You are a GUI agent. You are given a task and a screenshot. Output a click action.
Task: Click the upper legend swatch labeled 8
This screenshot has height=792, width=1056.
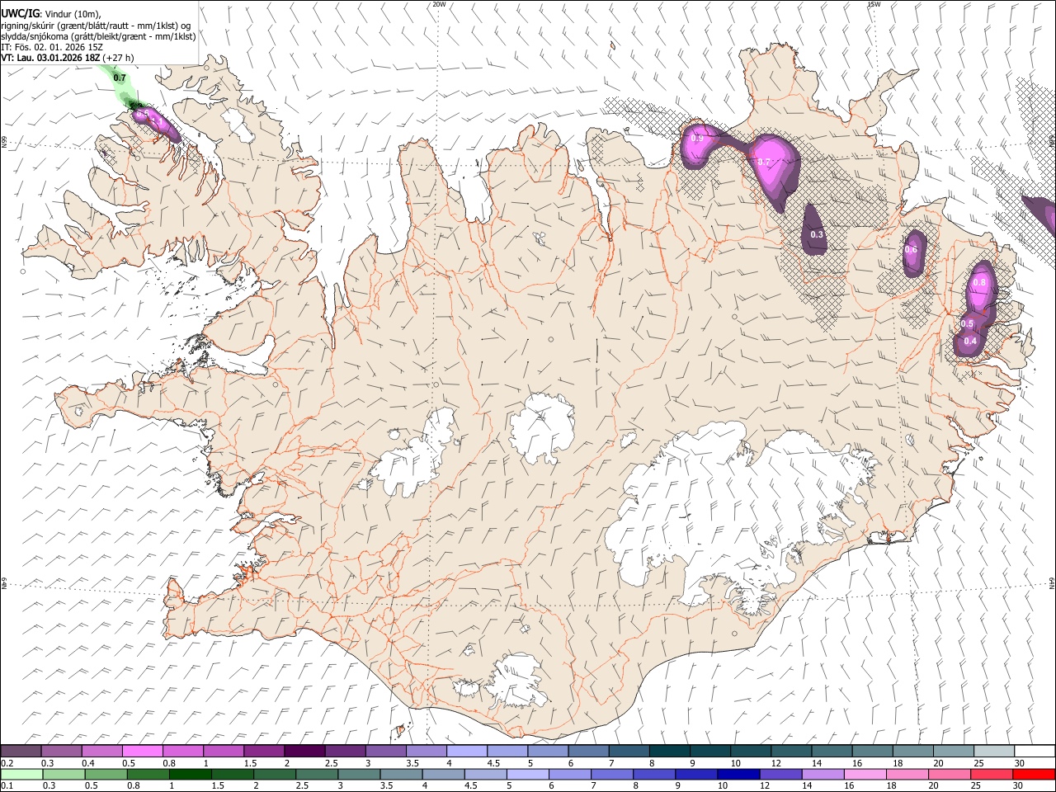point(669,751)
